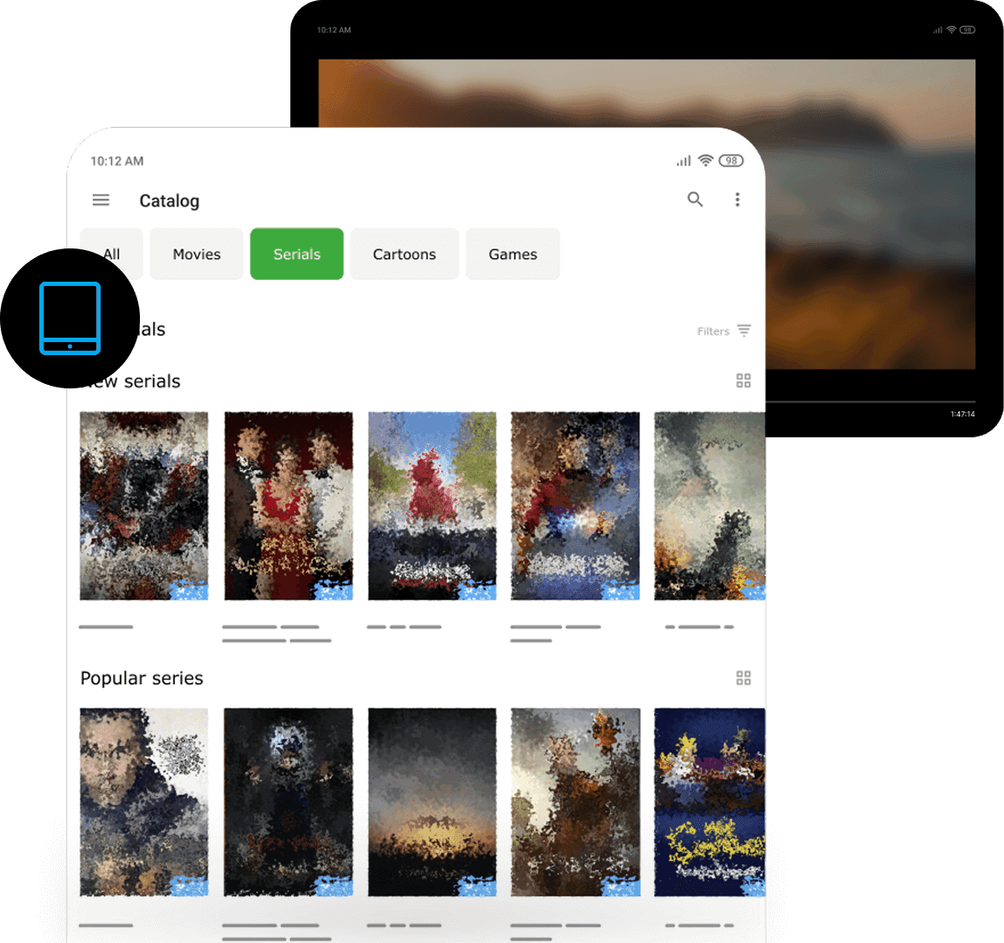The image size is (1004, 943).
Task: Open the third poster under New serials
Action: click(x=432, y=506)
